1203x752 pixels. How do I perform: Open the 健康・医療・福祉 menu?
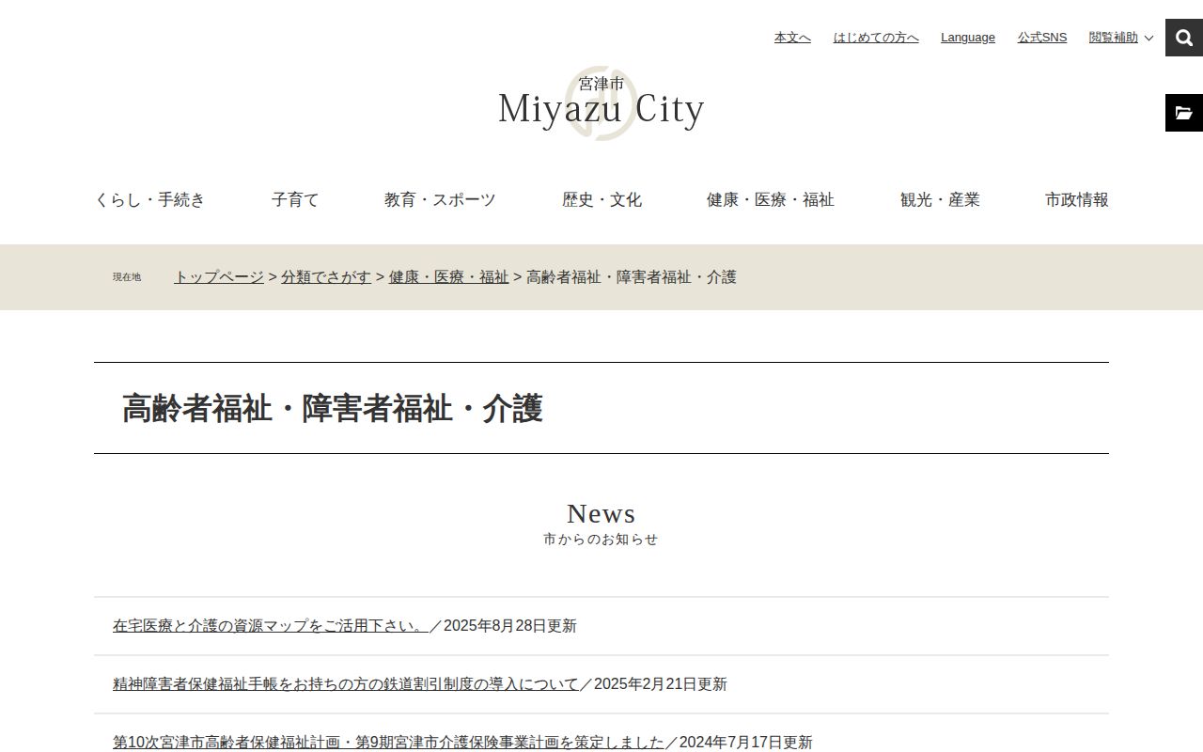[x=771, y=199]
